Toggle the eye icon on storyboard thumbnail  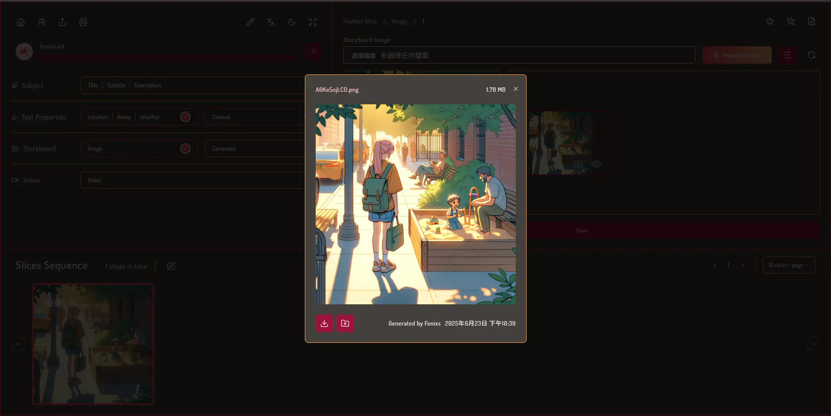pyautogui.click(x=596, y=164)
